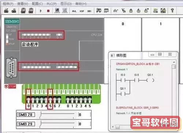Select expansion module slot 1
This screenshot has width=183, height=133.
pyautogui.click(x=161, y=35)
